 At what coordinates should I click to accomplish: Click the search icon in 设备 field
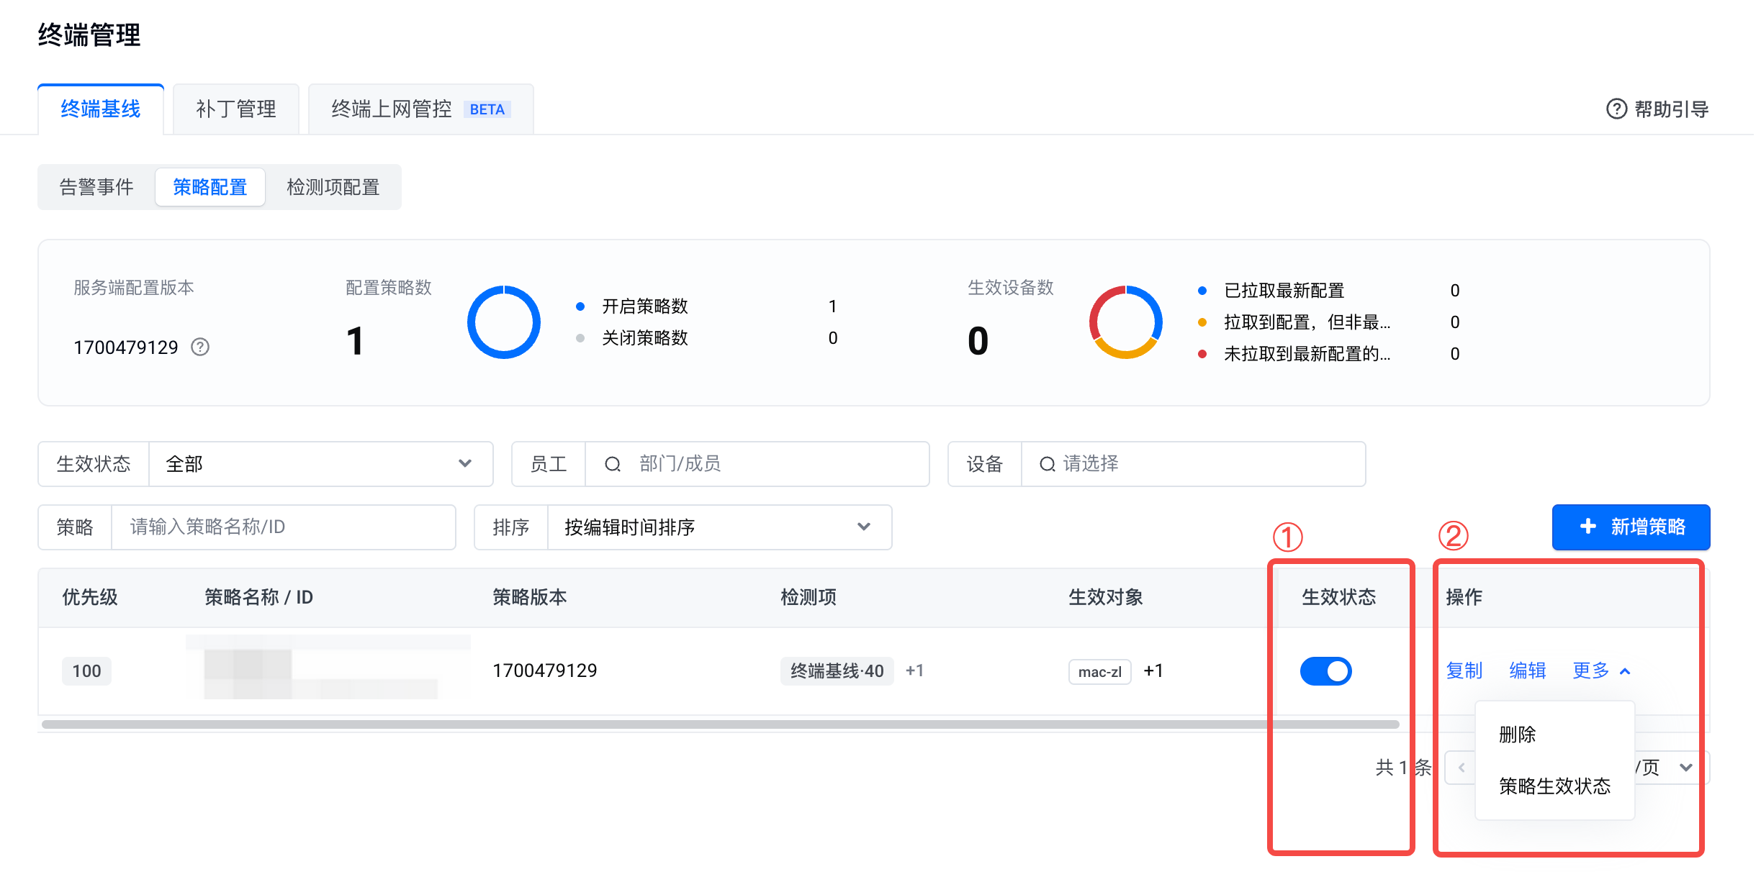[1047, 464]
